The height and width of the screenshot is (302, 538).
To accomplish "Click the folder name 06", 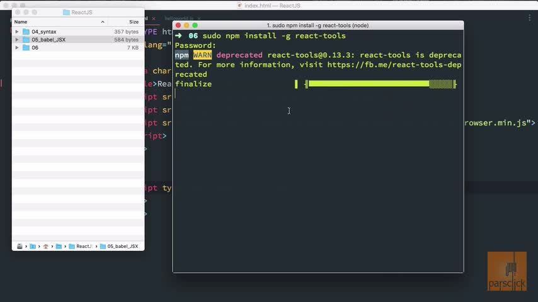I will point(35,48).
